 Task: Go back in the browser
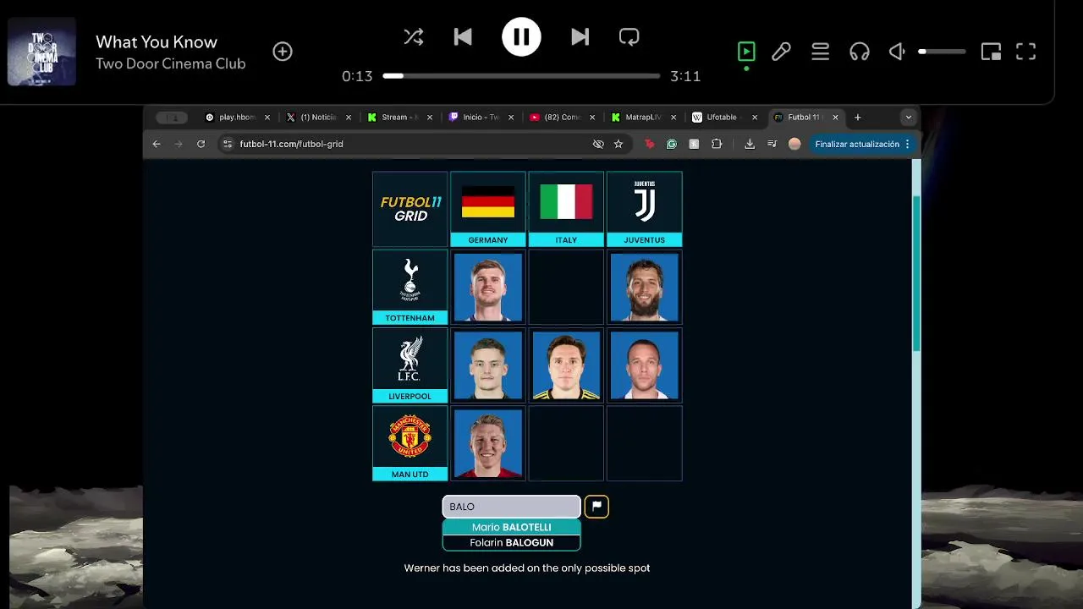pos(157,144)
